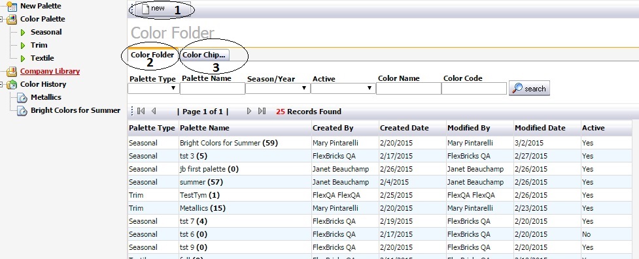Screen dimensions: 639x259
Task: Switch to the Color Folder tab
Action: (x=152, y=55)
